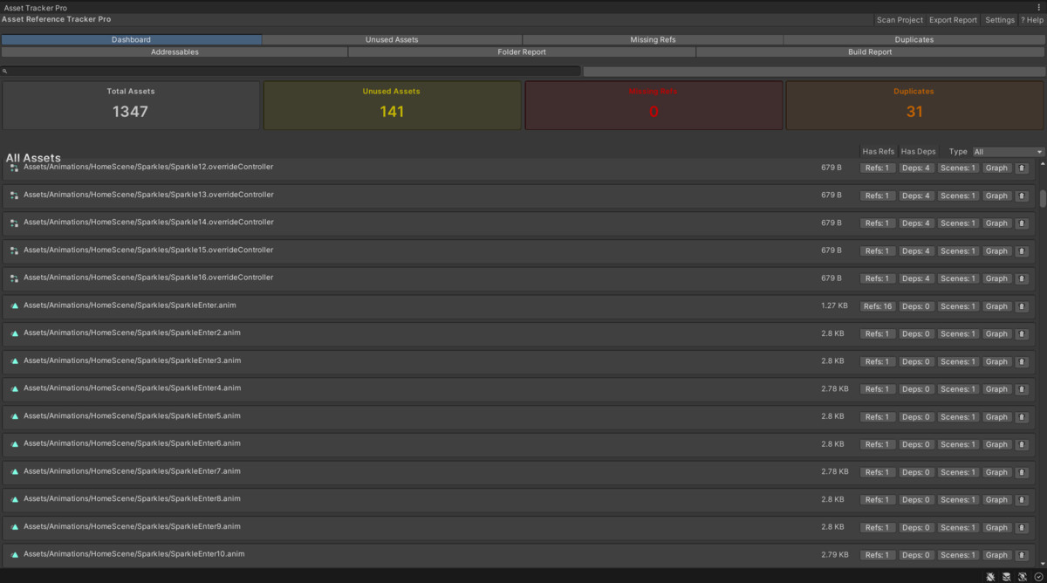Click scrollbar up arrow in asset list
This screenshot has width=1047, height=583.
point(1041,161)
